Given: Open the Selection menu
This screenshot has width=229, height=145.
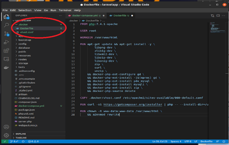Looking at the screenshot, I should (x=25, y=10).
